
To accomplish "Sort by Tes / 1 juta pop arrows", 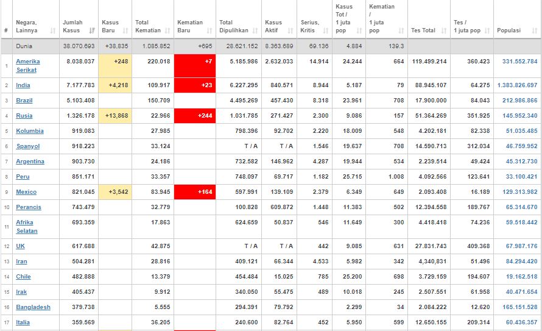I will click(487, 30).
